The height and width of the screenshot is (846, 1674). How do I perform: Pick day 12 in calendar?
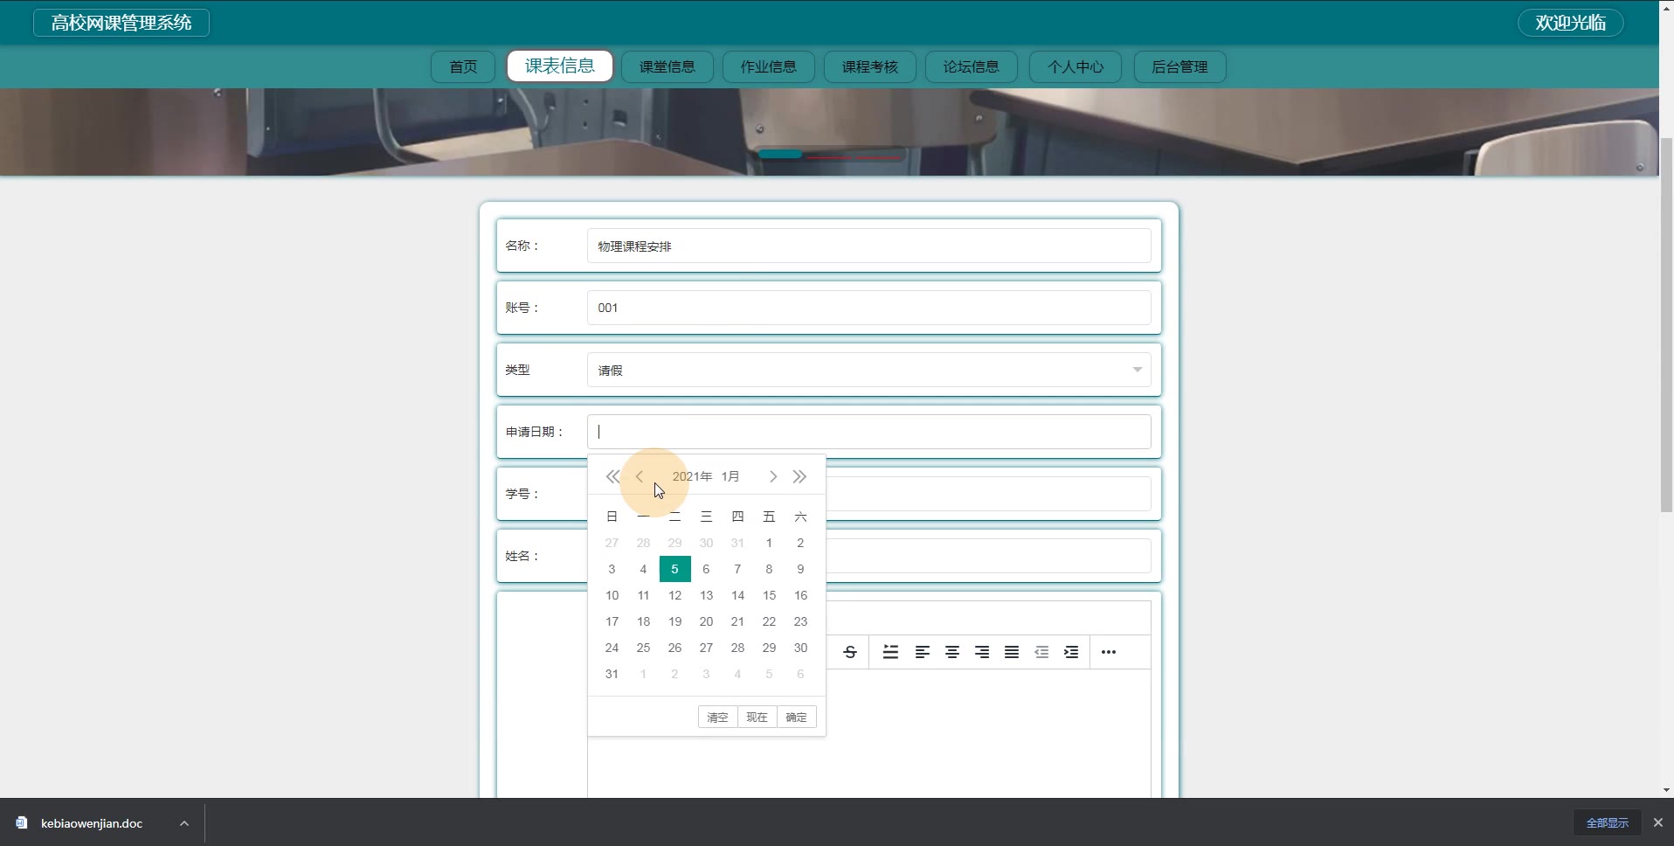coord(674,595)
